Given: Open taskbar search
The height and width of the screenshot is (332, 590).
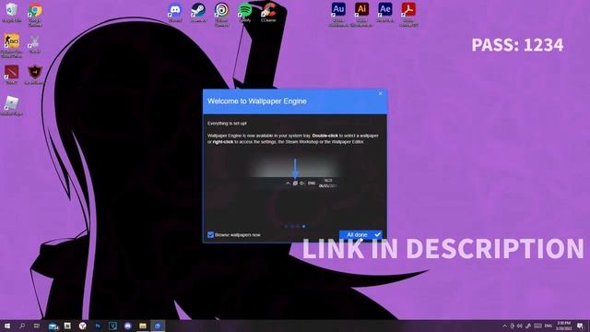Looking at the screenshot, I should (x=22, y=326).
